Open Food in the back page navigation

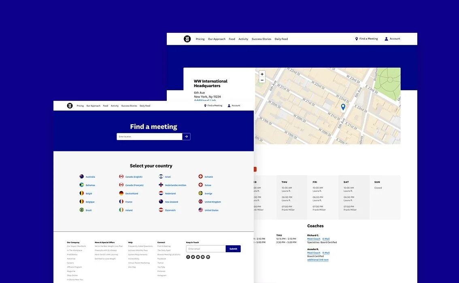point(232,39)
